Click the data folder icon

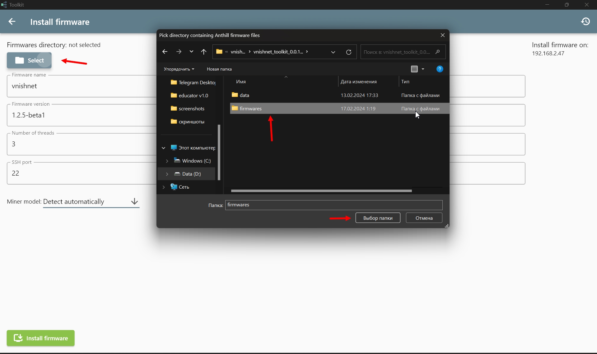(x=235, y=95)
